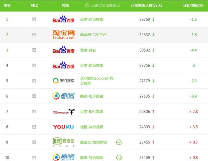Viewport: 208px width, 161px height.
Task: Open the 百度-网页搜索 link
Action: [92, 19]
